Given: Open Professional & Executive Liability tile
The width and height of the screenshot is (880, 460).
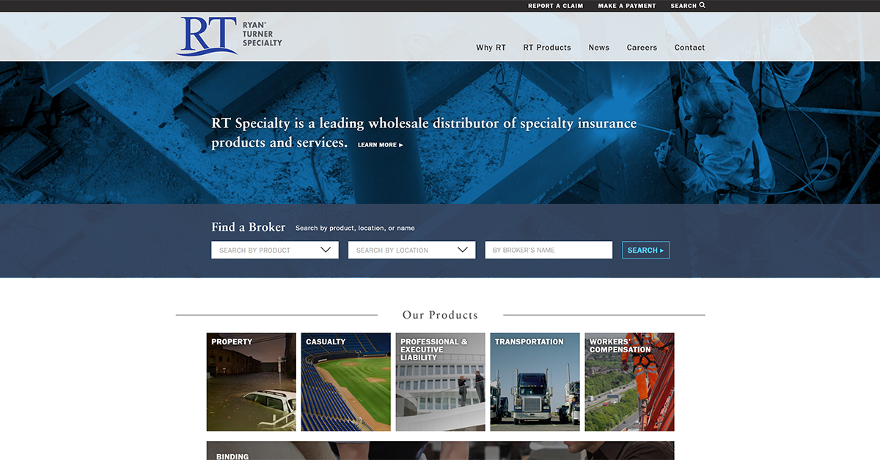Looking at the screenshot, I should [x=440, y=382].
